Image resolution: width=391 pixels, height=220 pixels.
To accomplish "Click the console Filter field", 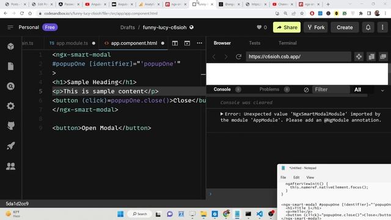I will (x=331, y=90).
